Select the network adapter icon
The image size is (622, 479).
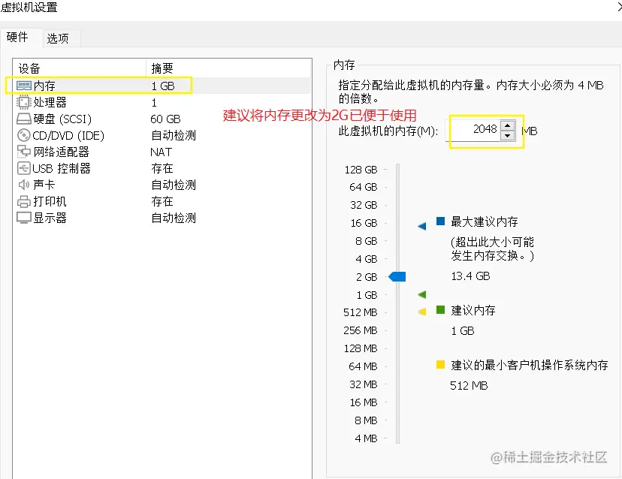point(24,152)
